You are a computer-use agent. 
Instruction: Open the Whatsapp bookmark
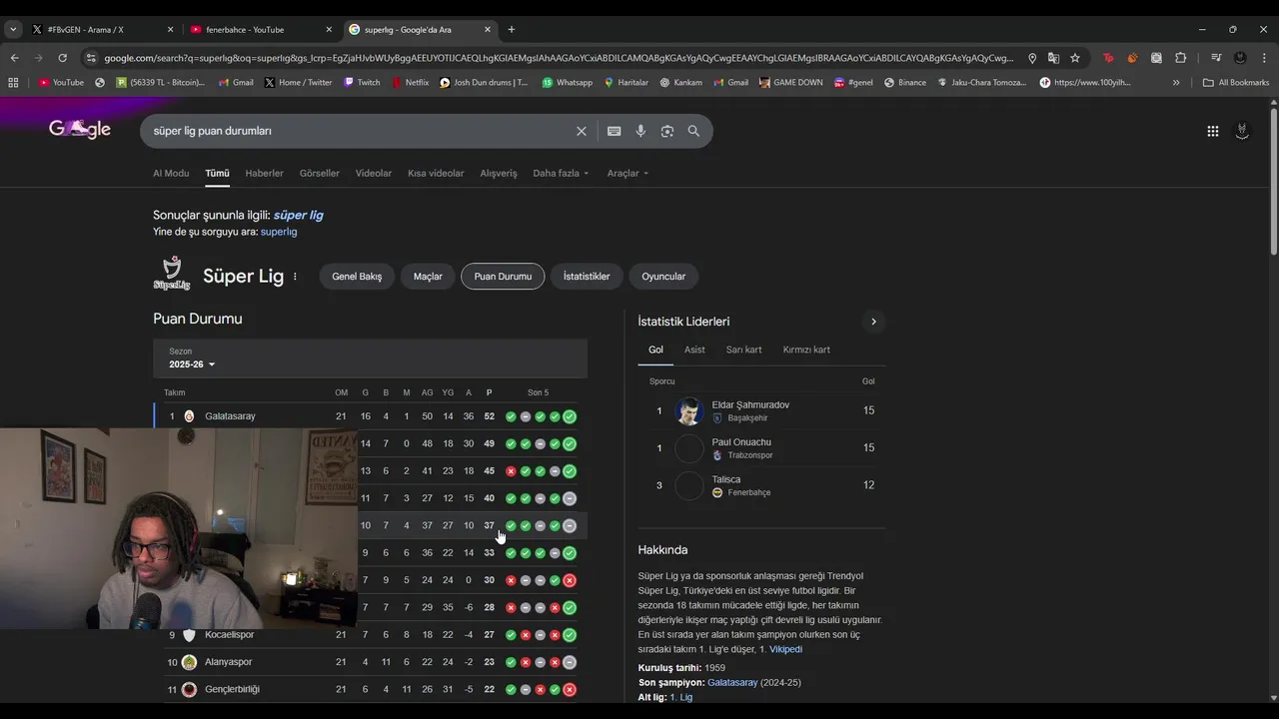pyautogui.click(x=567, y=83)
